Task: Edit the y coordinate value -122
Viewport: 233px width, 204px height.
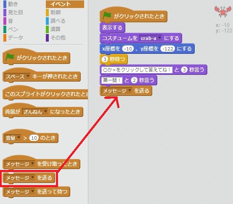Action: pos(168,49)
